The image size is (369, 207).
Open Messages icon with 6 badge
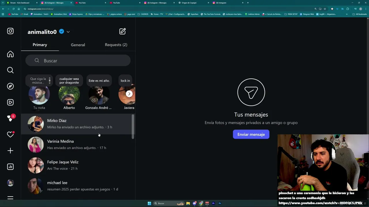[11, 118]
